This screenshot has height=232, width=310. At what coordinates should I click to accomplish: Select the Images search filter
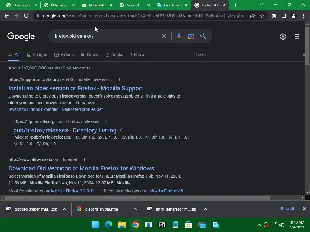(x=37, y=55)
